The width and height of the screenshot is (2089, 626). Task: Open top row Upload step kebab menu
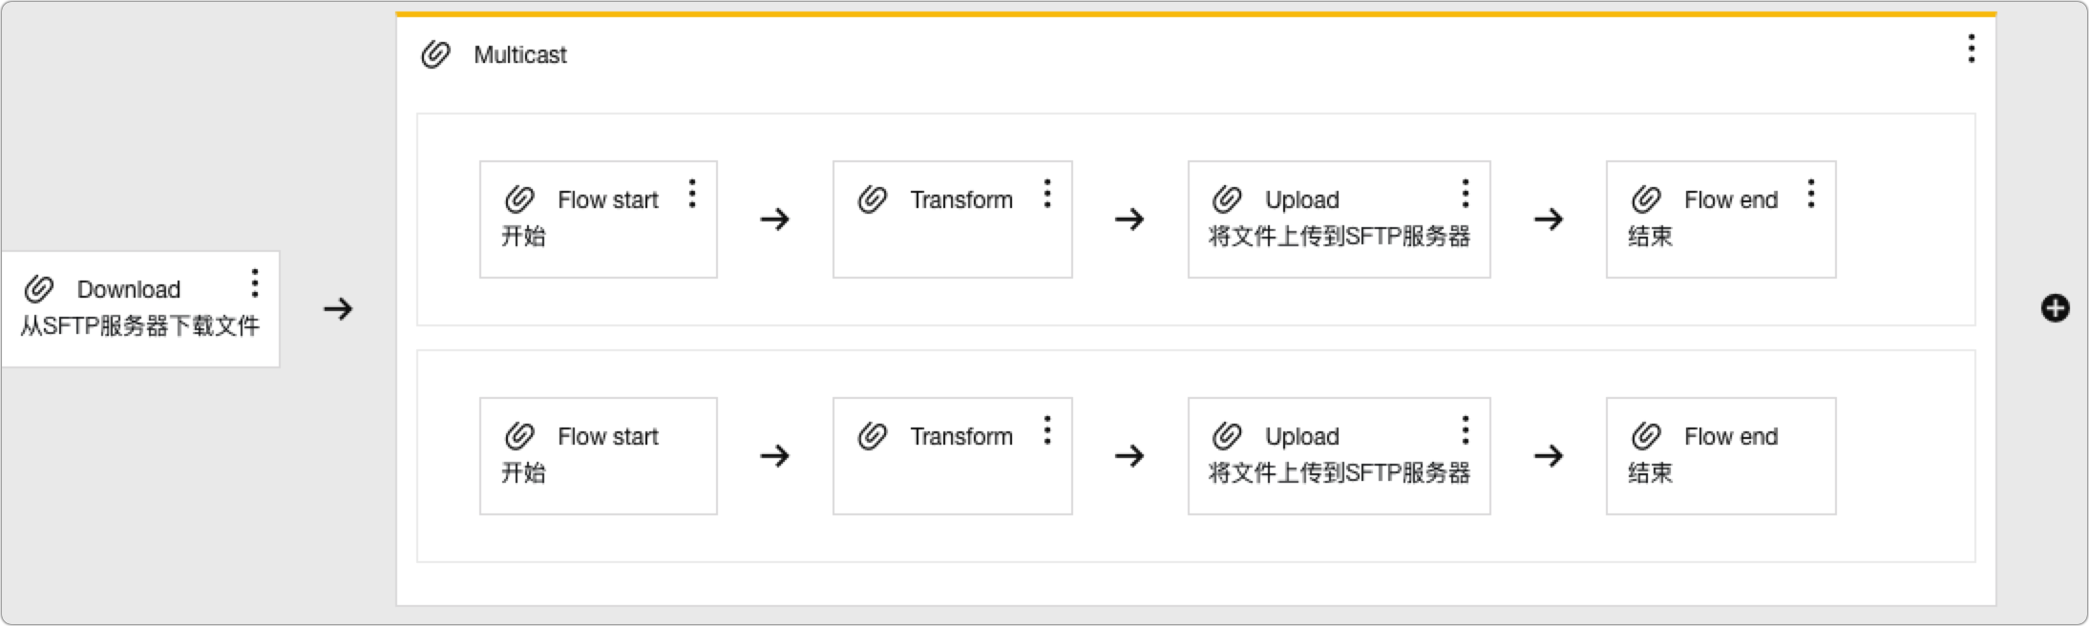click(1465, 194)
